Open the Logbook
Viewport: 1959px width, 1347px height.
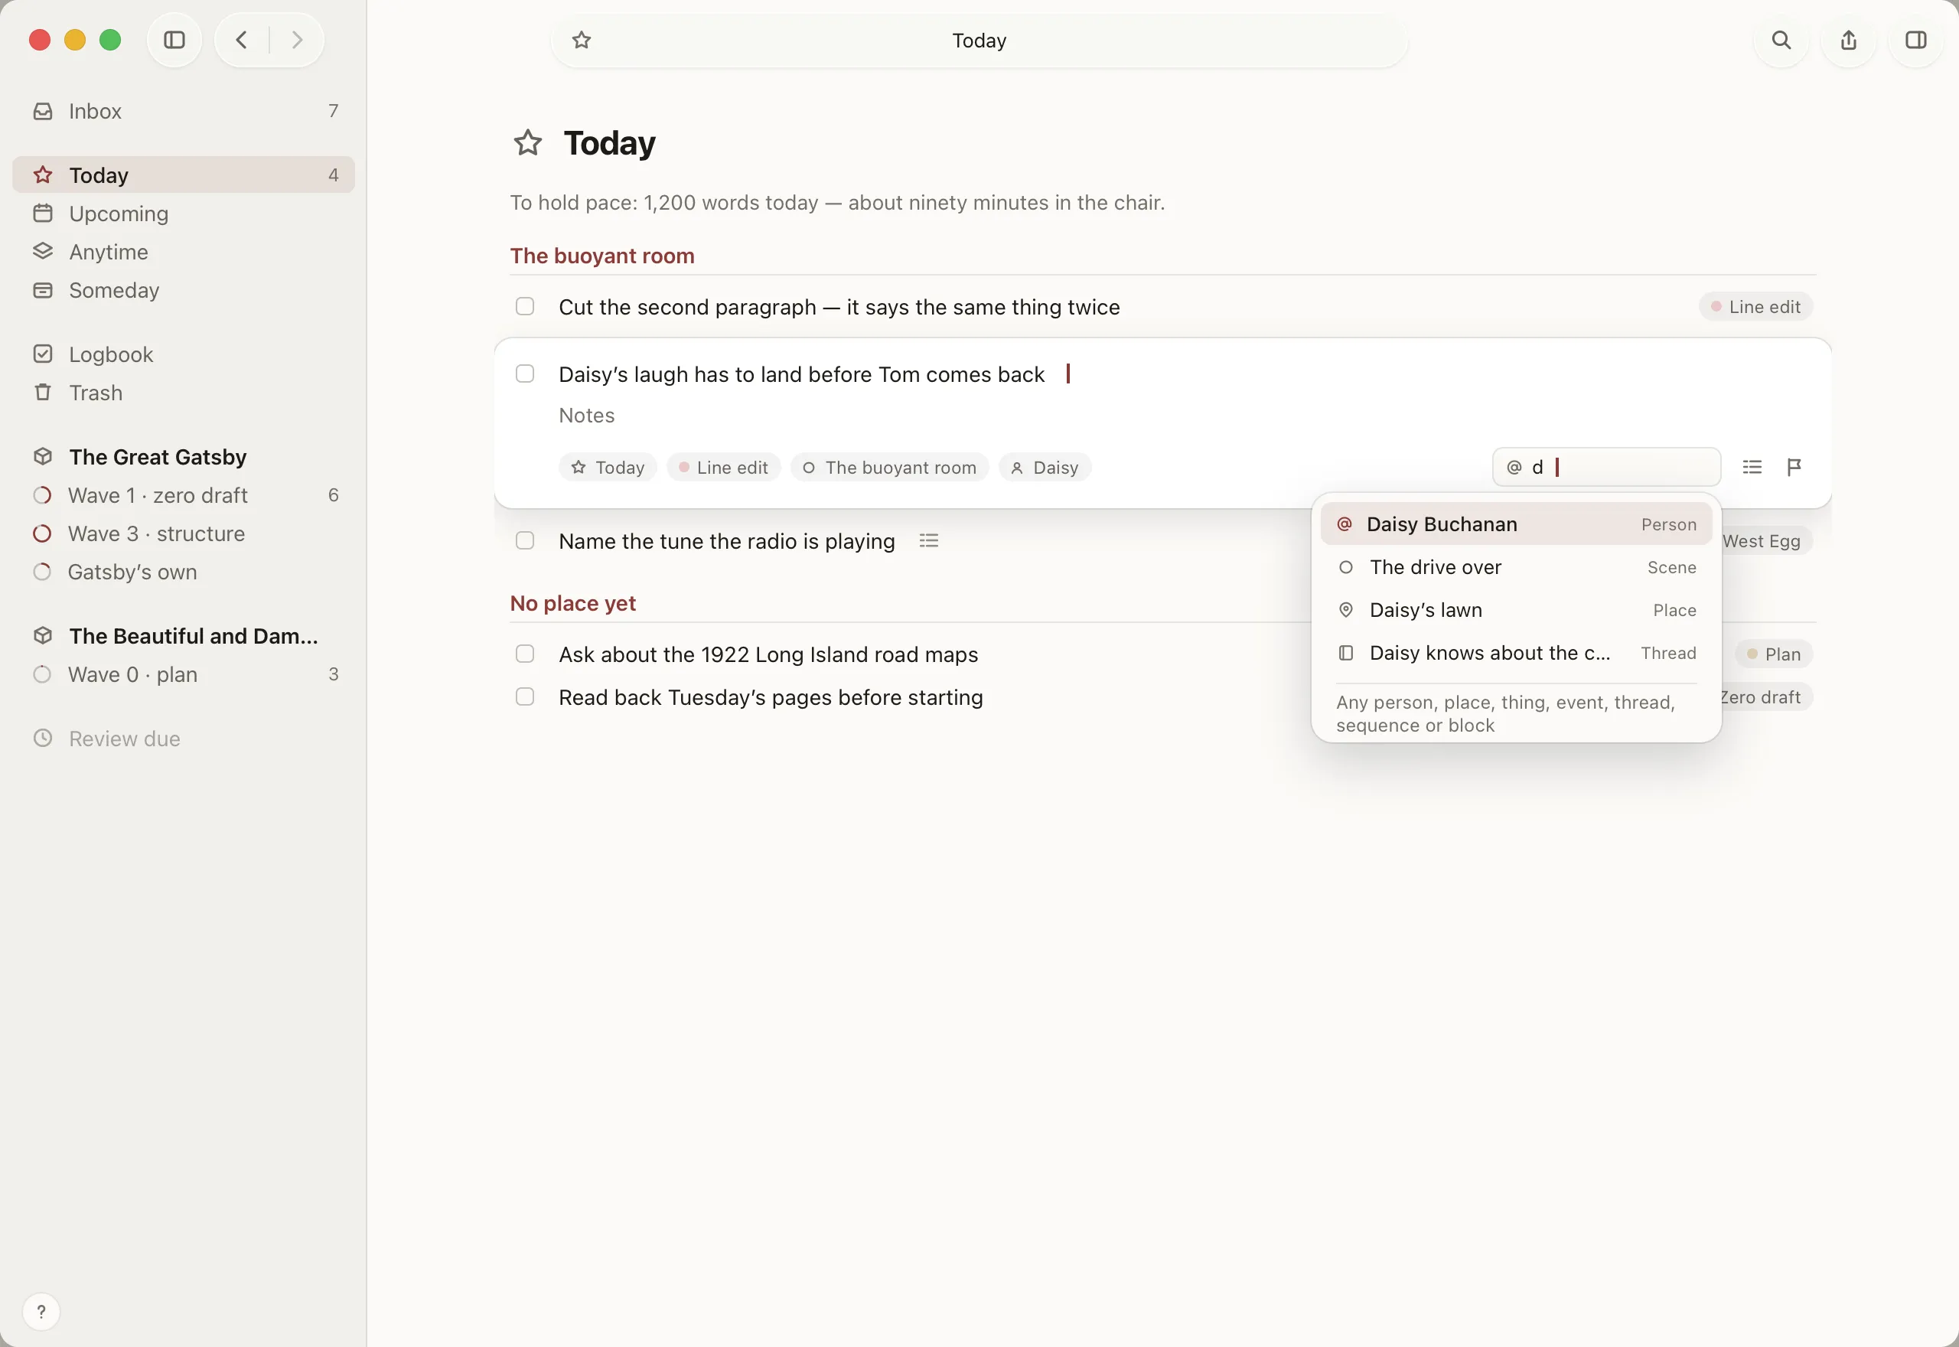click(183, 354)
